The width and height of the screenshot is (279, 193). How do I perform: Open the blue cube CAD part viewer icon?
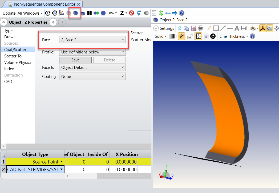coord(75,13)
